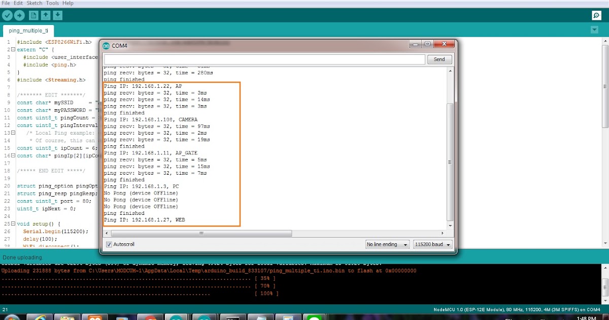
Task: Save the sketch using the Save icon
Action: point(57,15)
